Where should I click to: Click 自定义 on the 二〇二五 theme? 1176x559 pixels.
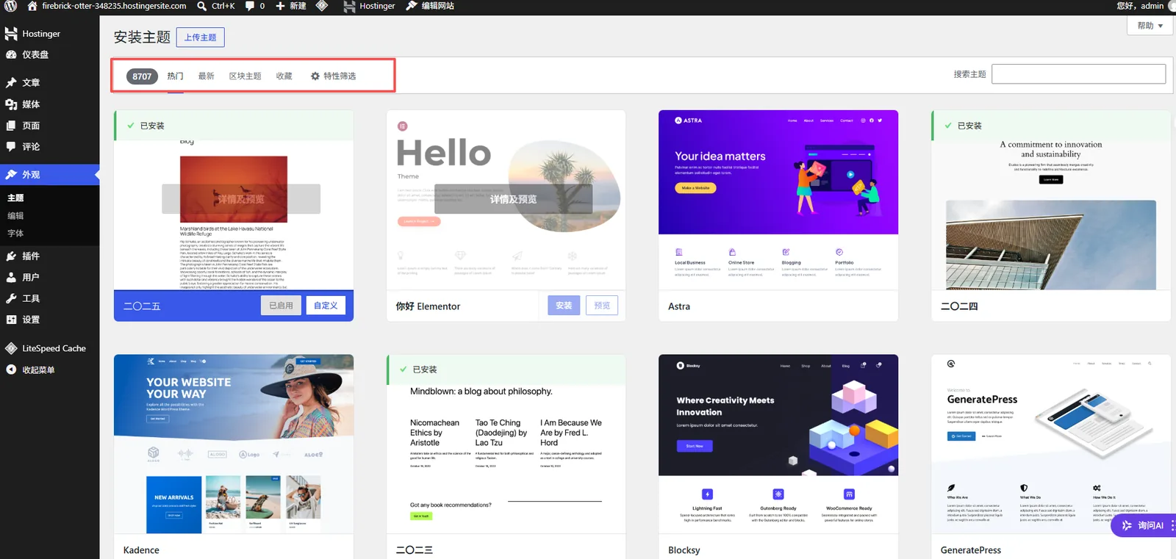[326, 306]
